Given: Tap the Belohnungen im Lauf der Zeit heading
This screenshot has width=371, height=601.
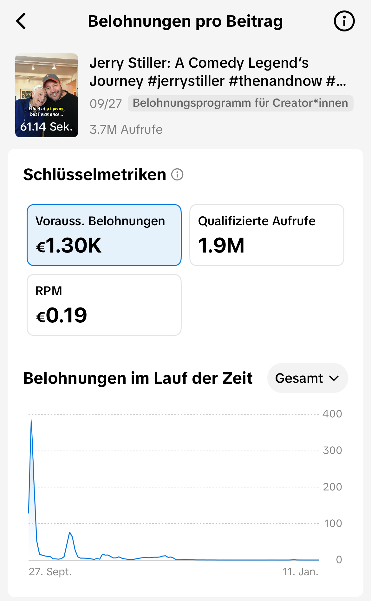Looking at the screenshot, I should 138,378.
